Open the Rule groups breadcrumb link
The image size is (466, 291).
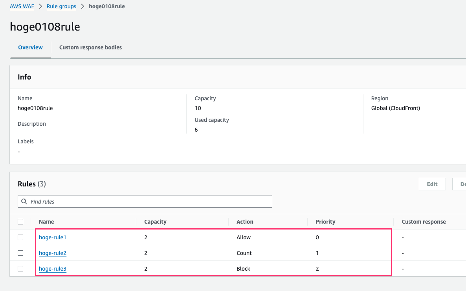pyautogui.click(x=61, y=6)
